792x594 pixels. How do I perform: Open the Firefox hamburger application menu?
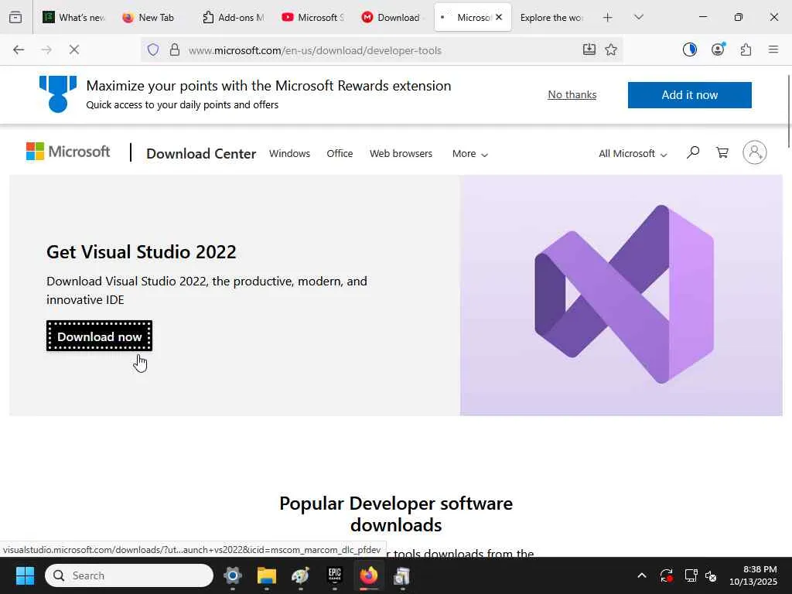click(773, 50)
